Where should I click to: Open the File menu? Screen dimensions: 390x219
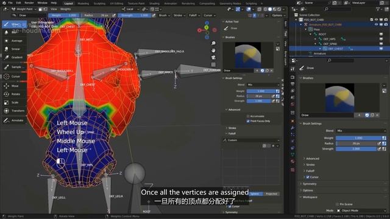tap(10, 3)
